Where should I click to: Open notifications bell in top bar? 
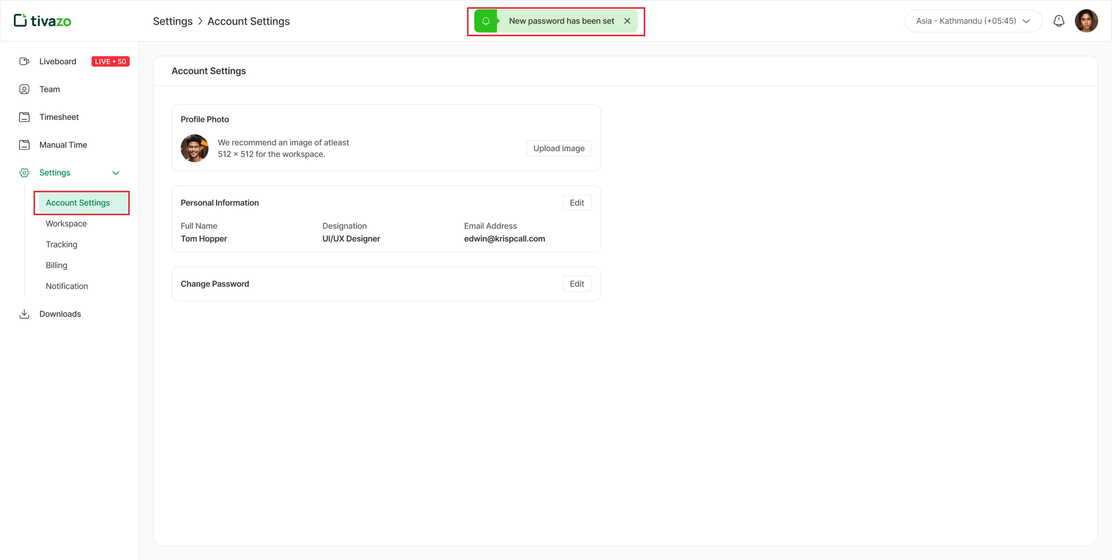pos(1059,21)
